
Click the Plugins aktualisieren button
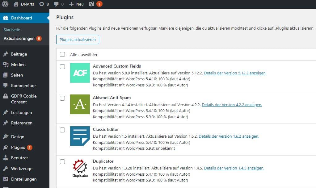pyautogui.click(x=78, y=40)
